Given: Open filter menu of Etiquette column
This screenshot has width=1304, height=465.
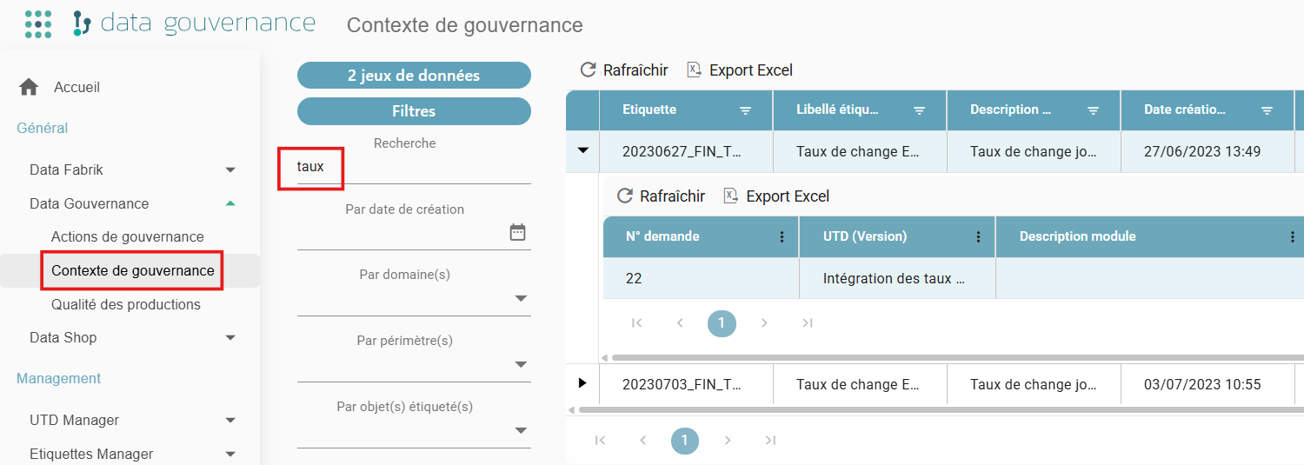Looking at the screenshot, I should [x=745, y=110].
